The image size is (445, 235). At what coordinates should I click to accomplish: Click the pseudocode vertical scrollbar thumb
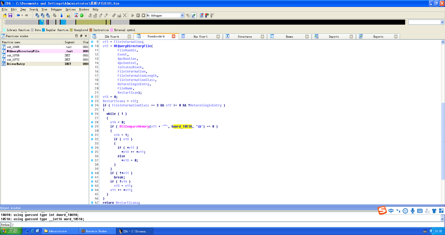pyautogui.click(x=443, y=141)
